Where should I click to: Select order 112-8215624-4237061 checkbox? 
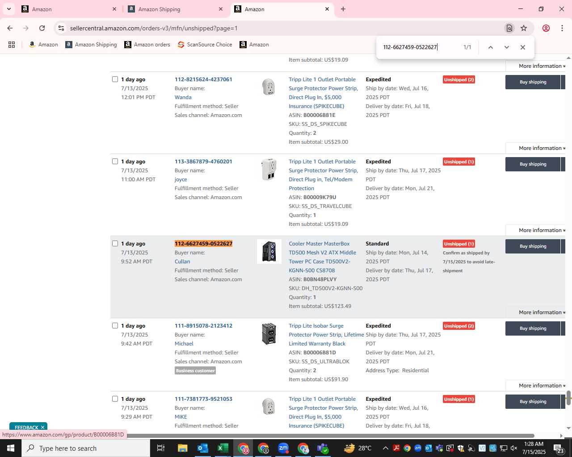(115, 79)
